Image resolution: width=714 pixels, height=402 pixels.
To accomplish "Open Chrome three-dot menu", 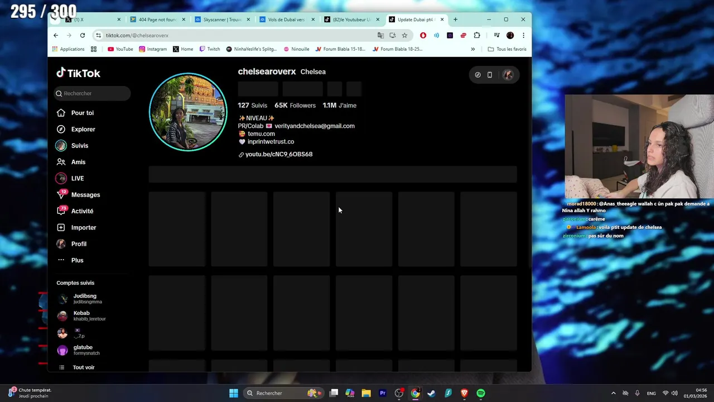I will 523,35.
